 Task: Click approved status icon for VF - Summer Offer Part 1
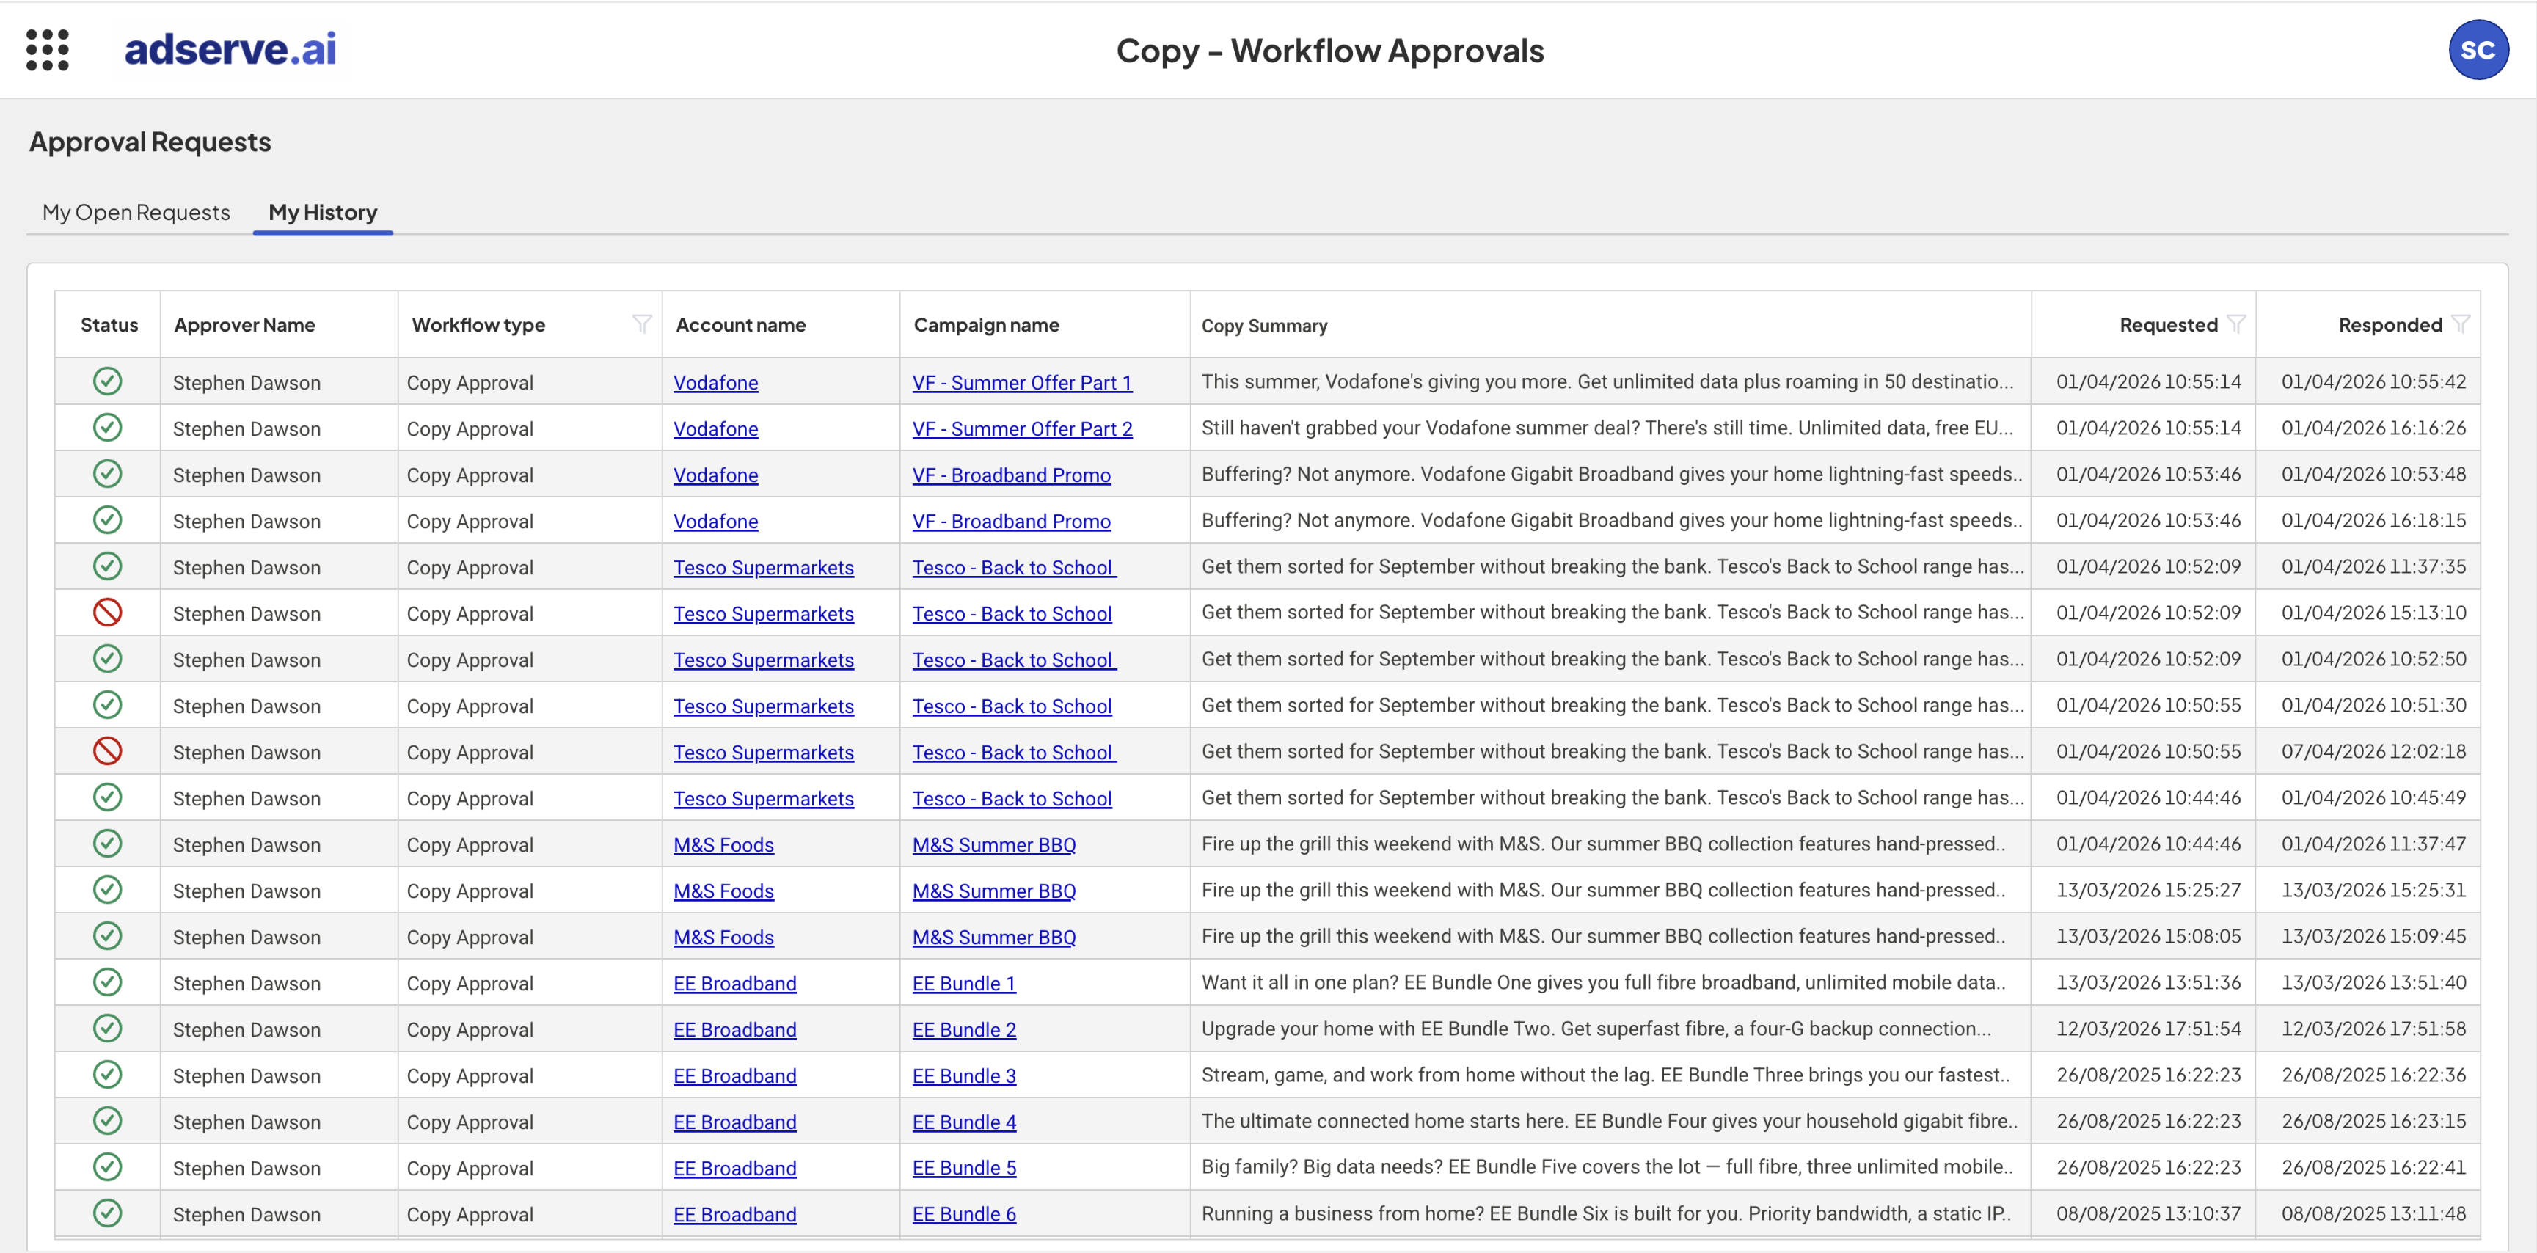click(107, 381)
